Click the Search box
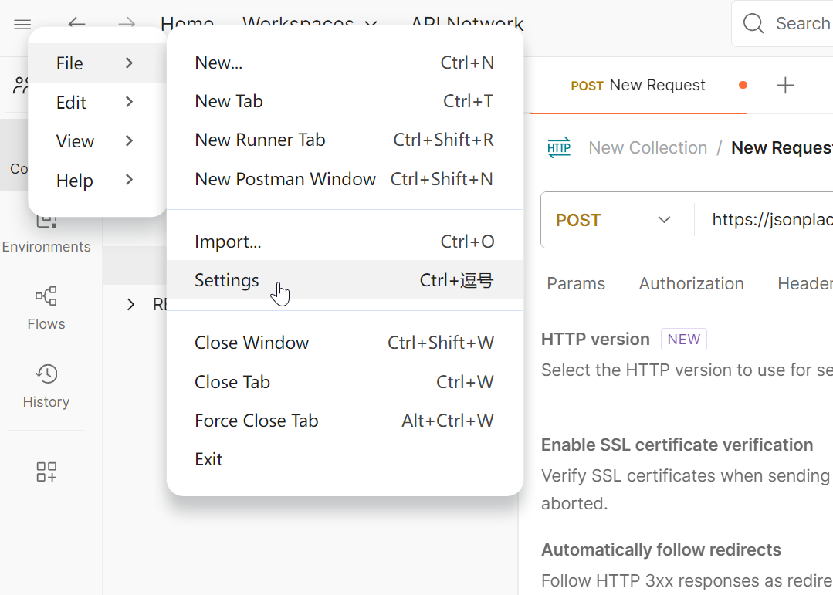 [x=783, y=23]
